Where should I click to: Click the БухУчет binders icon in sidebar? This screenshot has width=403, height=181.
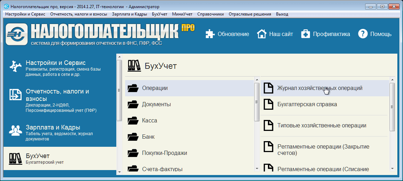tap(16, 159)
